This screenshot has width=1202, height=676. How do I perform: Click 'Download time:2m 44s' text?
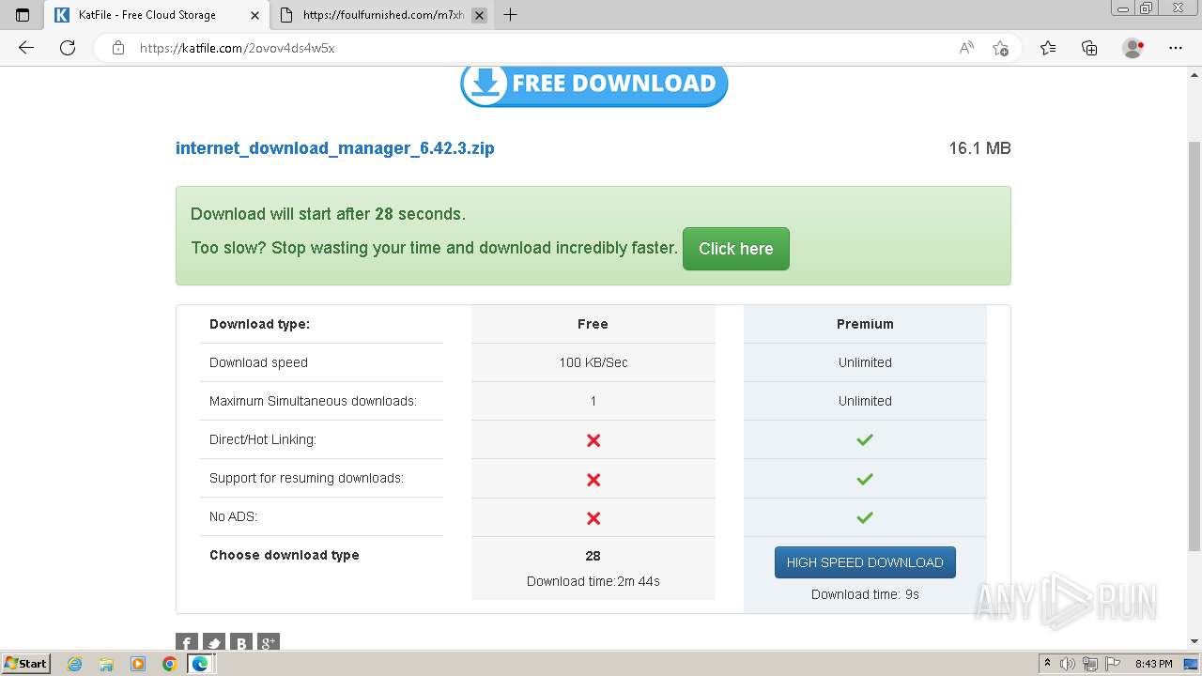tap(593, 581)
